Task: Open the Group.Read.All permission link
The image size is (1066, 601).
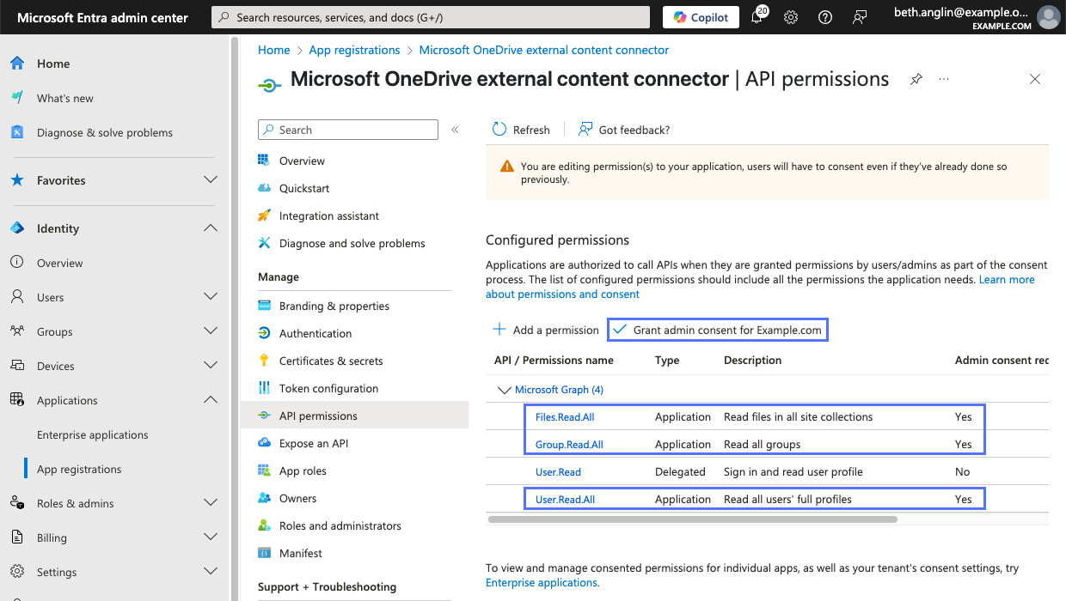Action: coord(569,445)
